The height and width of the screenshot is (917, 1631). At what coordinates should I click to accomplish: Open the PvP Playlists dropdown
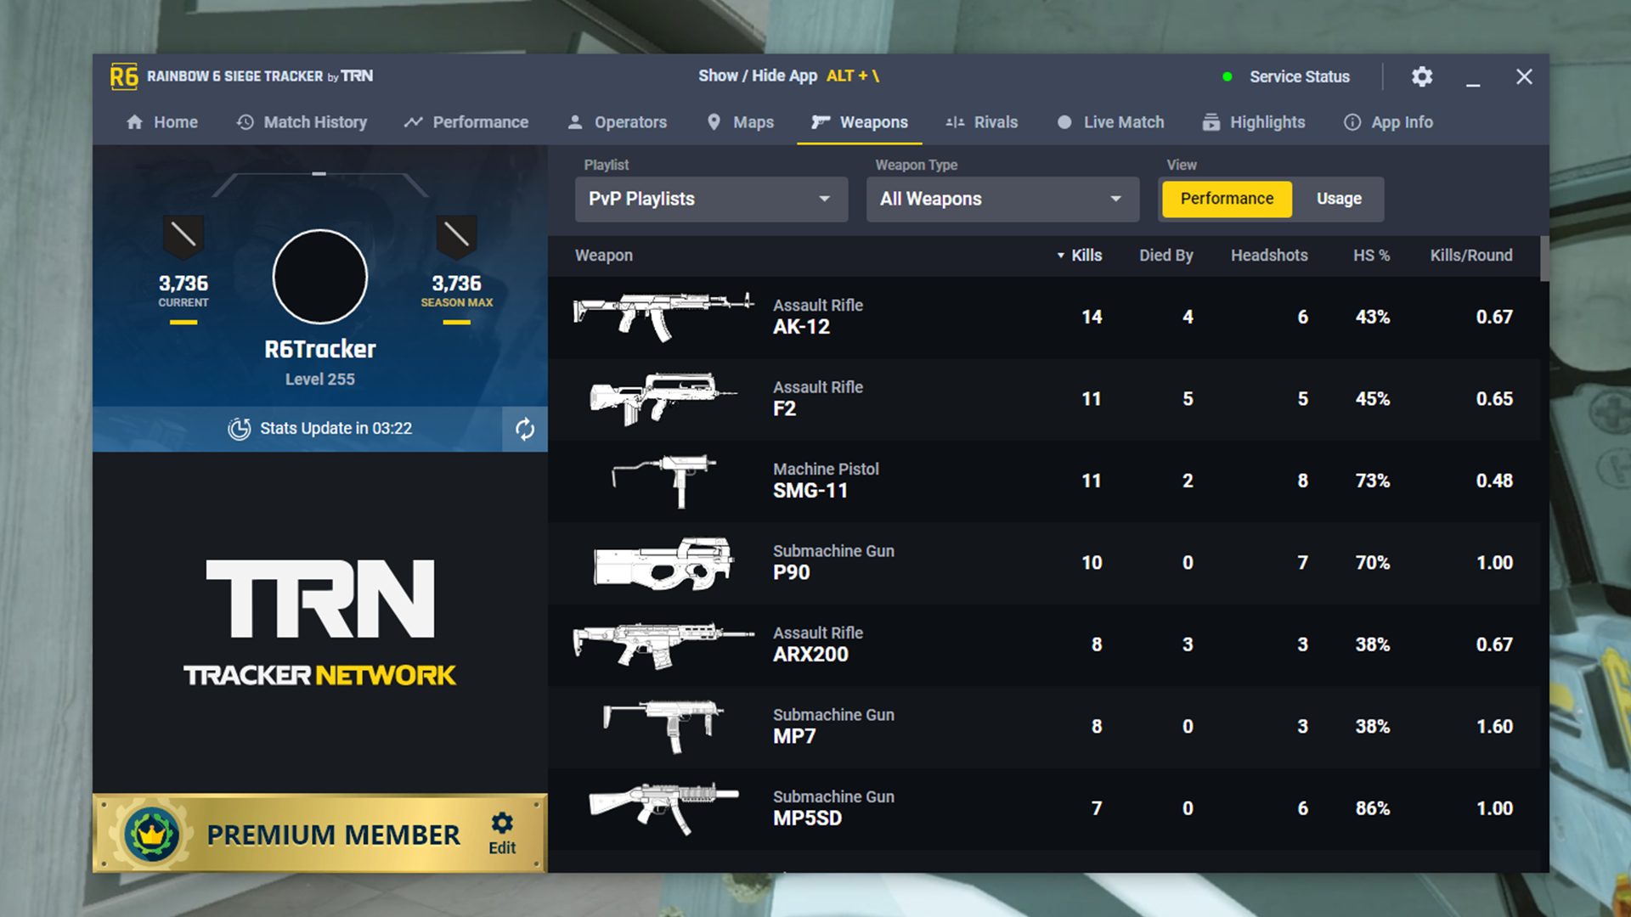(x=711, y=199)
